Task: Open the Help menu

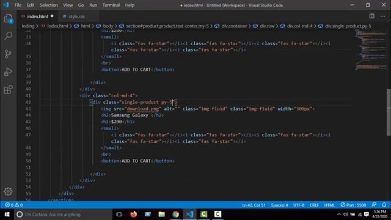Action: point(130,5)
